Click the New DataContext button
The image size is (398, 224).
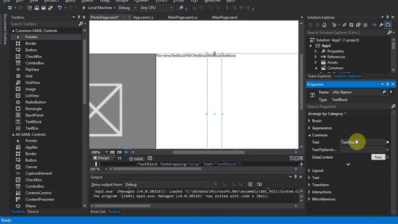(378, 157)
